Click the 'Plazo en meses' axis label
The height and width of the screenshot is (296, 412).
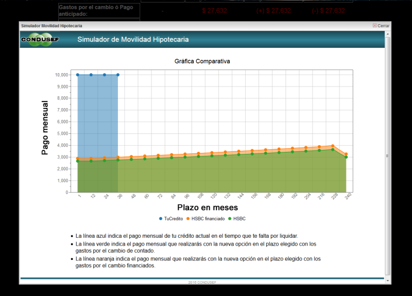[x=208, y=207]
